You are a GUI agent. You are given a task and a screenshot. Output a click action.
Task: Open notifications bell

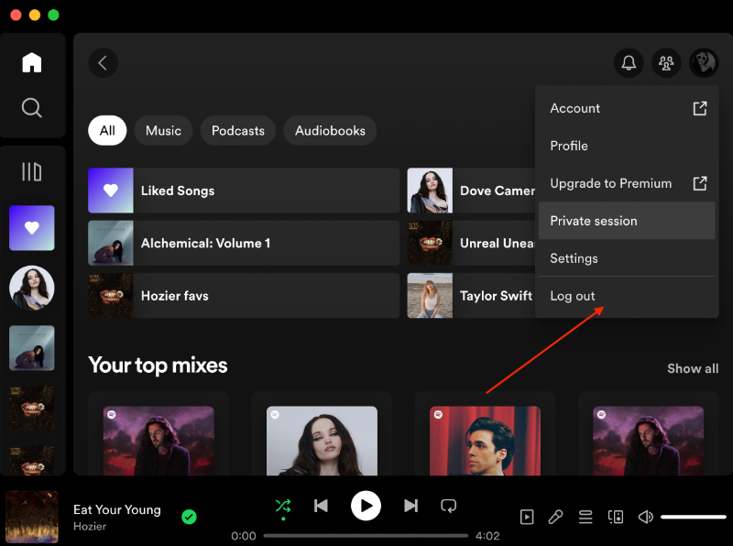click(x=629, y=62)
